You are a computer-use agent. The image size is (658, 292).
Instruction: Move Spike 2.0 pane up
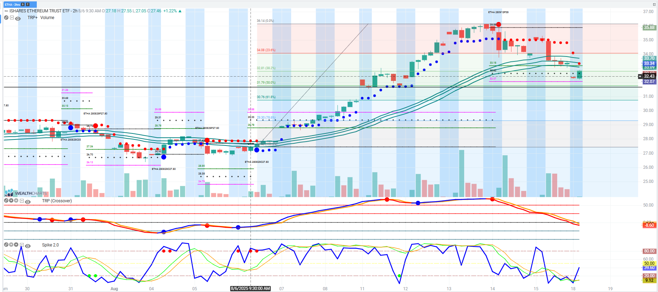tap(16, 245)
